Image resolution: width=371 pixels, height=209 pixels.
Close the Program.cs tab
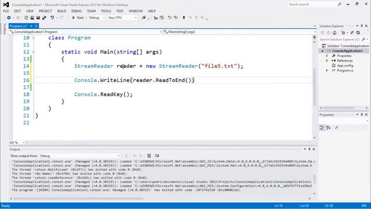pyautogui.click(x=36, y=26)
